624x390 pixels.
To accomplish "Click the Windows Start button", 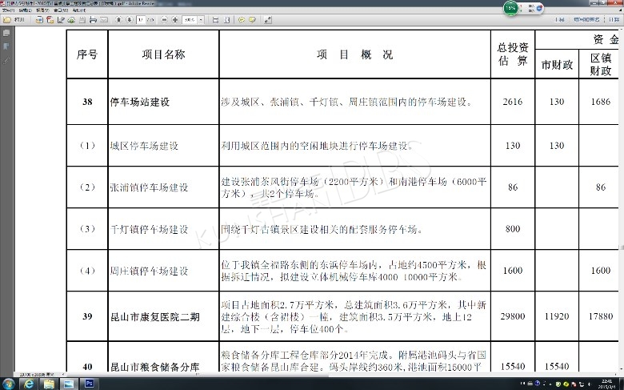I will 8,384.
